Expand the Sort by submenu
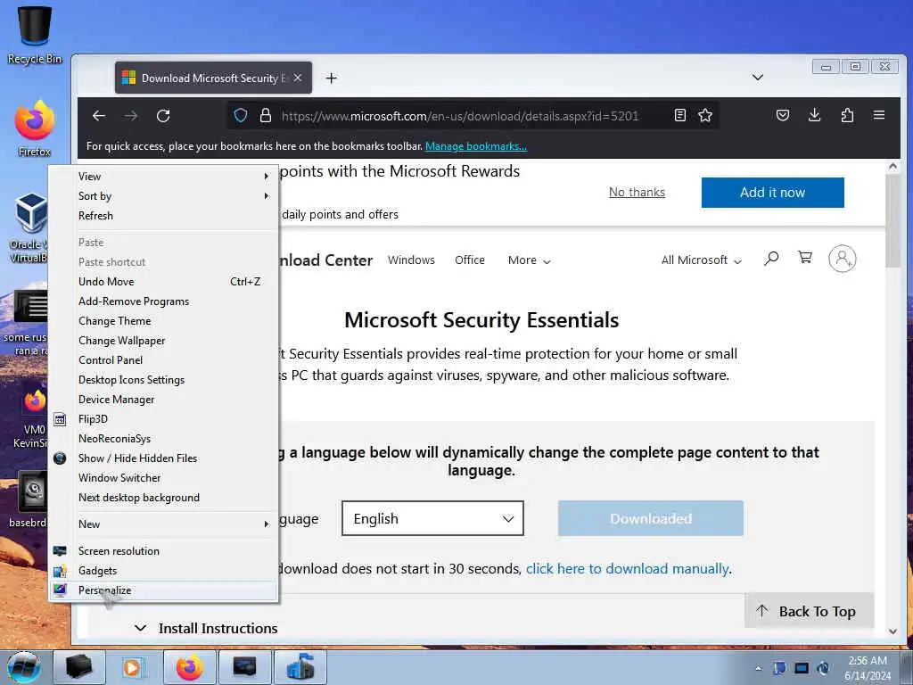 [x=163, y=195]
